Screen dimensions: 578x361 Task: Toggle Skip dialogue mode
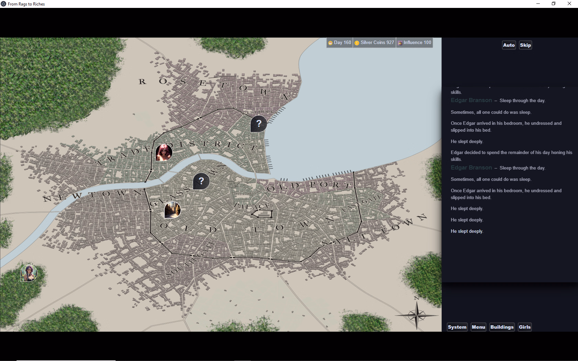tap(525, 45)
